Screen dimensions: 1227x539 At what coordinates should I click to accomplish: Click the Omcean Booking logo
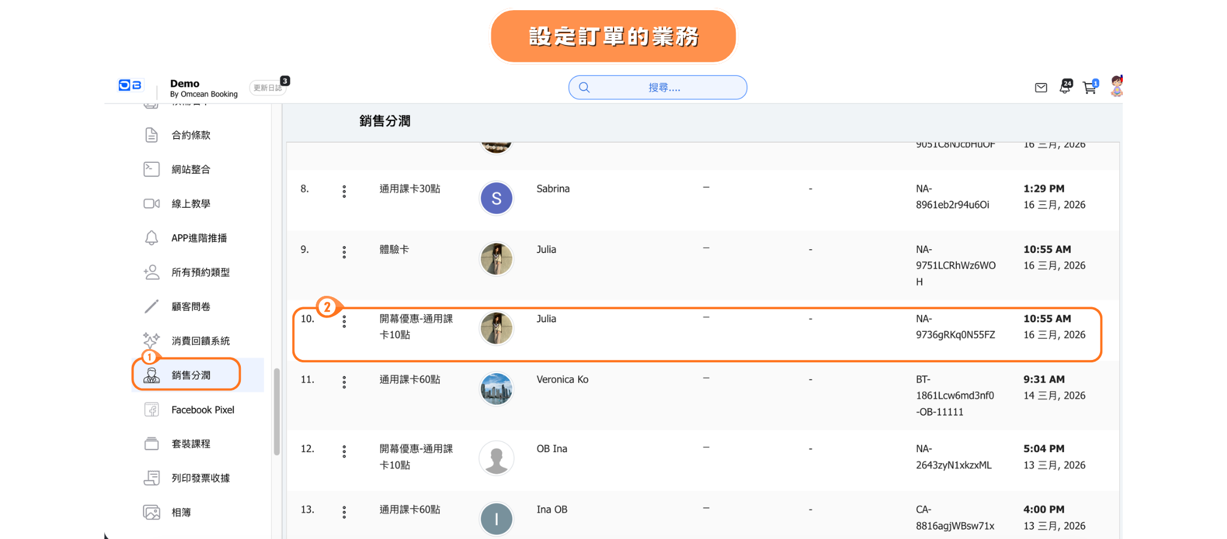pos(130,85)
